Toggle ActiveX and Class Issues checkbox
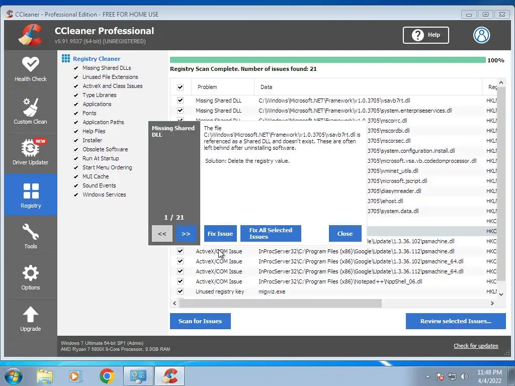The image size is (515, 386). 76,86
